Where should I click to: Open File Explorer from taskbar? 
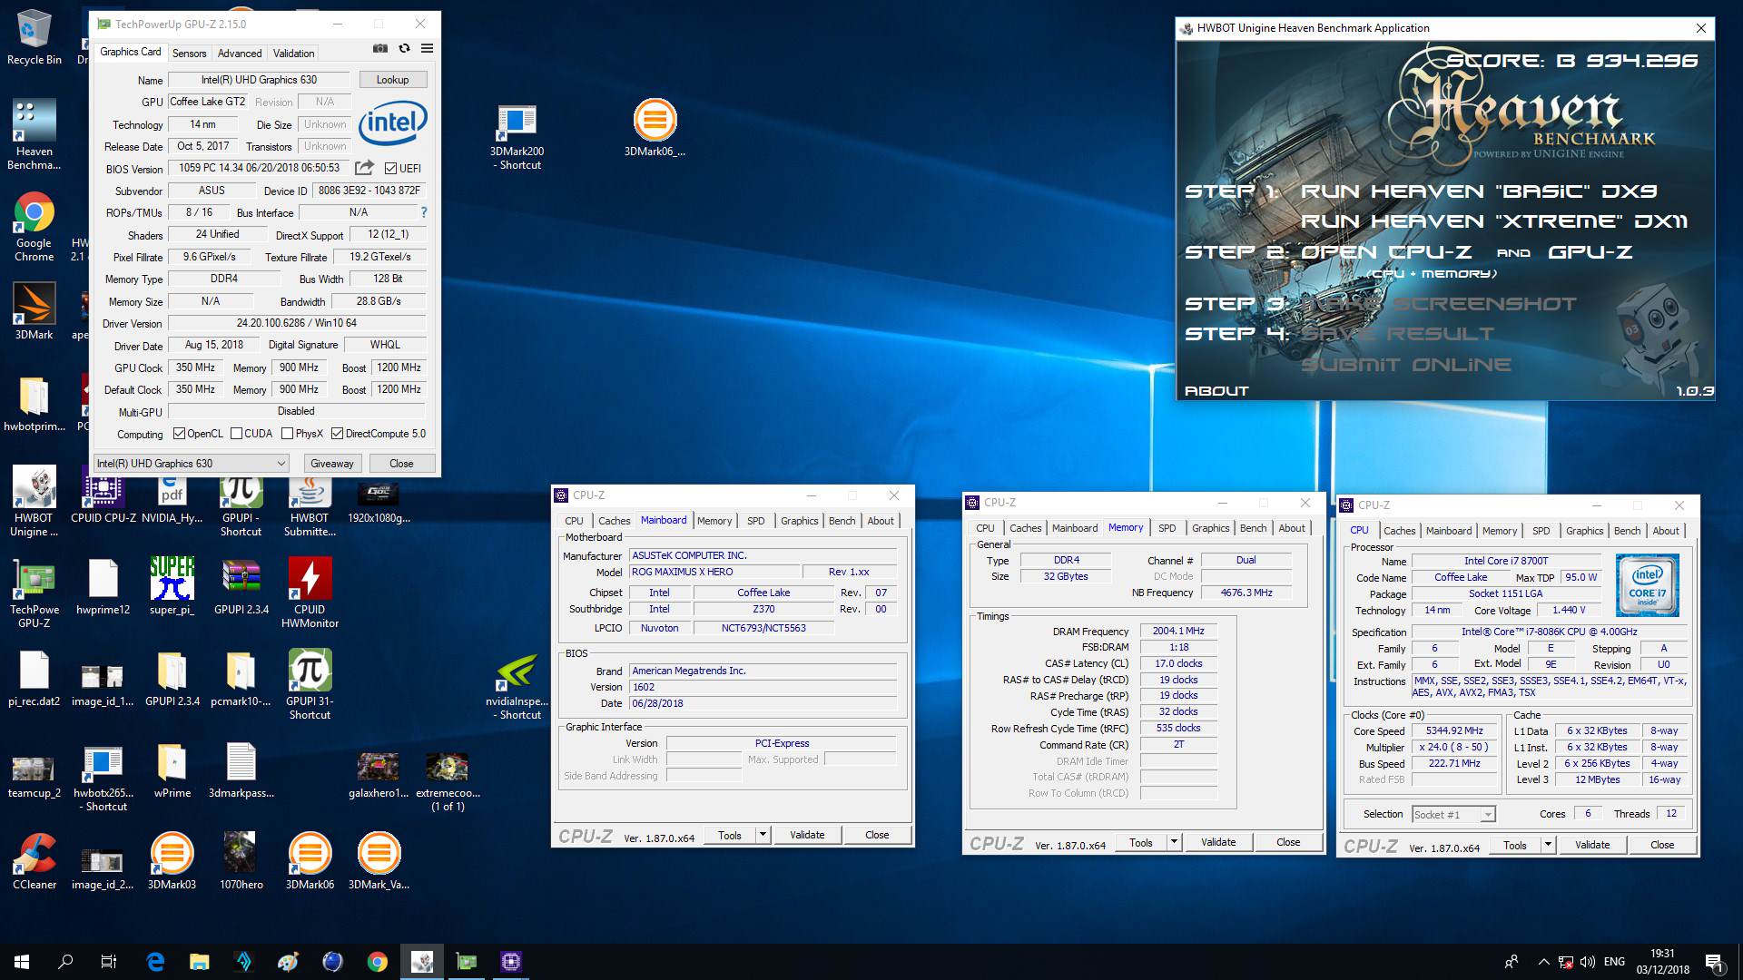(x=199, y=962)
